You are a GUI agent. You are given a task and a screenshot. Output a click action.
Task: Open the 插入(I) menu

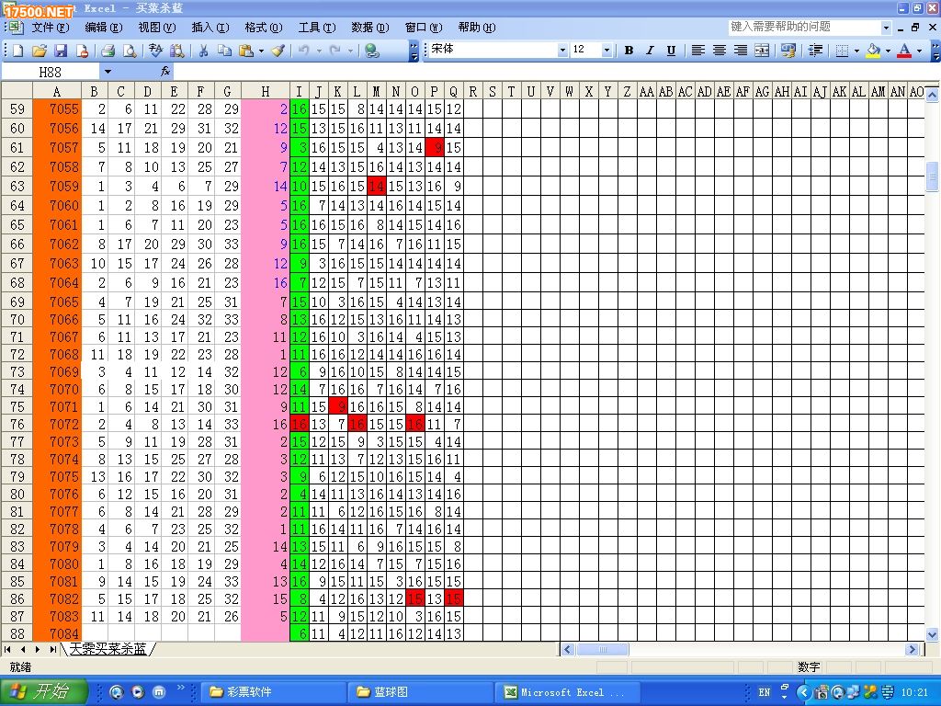(x=210, y=27)
